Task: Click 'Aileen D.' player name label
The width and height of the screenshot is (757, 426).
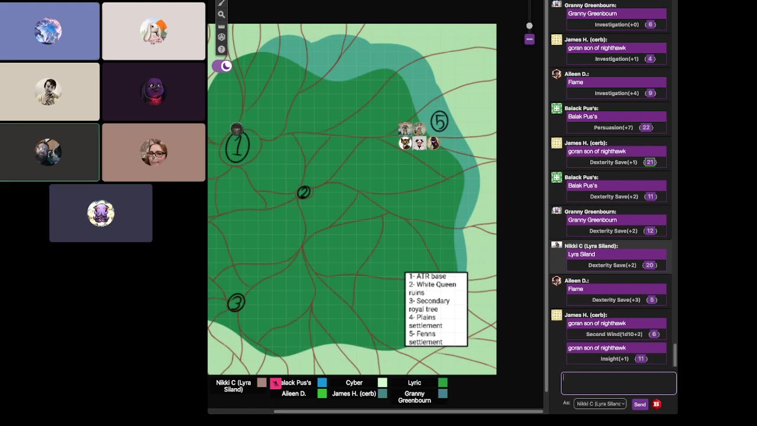Action: tap(294, 393)
